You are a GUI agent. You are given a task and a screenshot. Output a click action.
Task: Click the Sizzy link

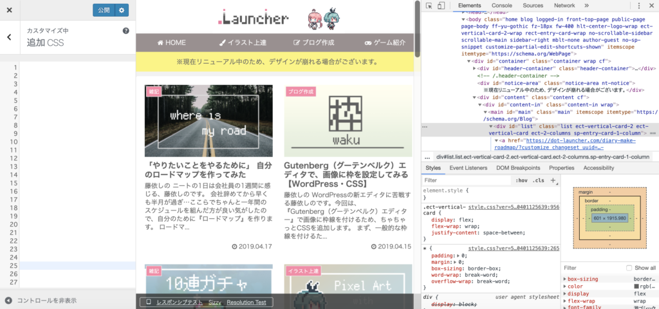click(x=214, y=303)
